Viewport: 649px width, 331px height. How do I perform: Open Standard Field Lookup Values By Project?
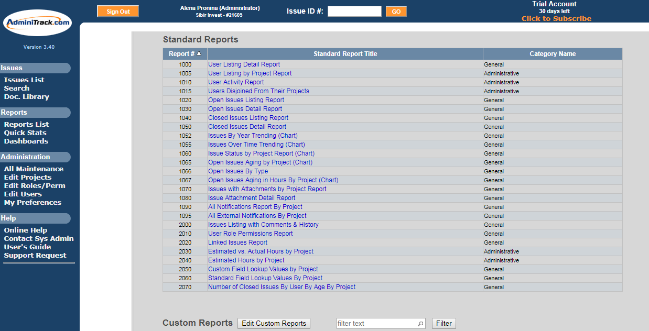coord(265,278)
